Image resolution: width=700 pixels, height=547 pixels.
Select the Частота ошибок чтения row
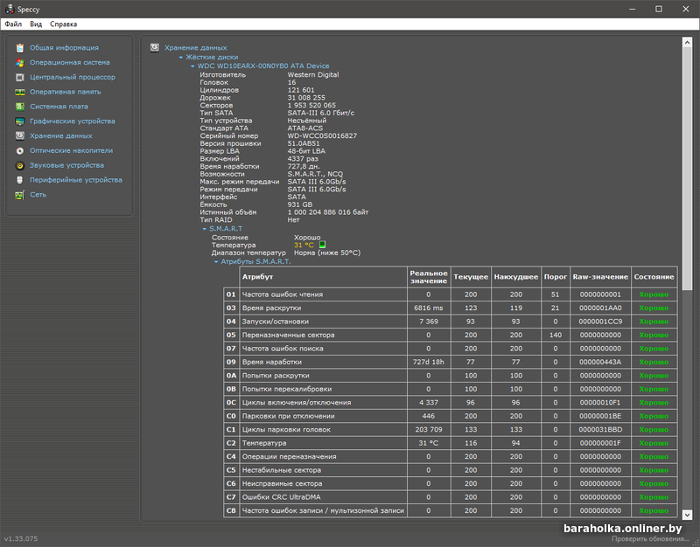[x=451, y=294]
